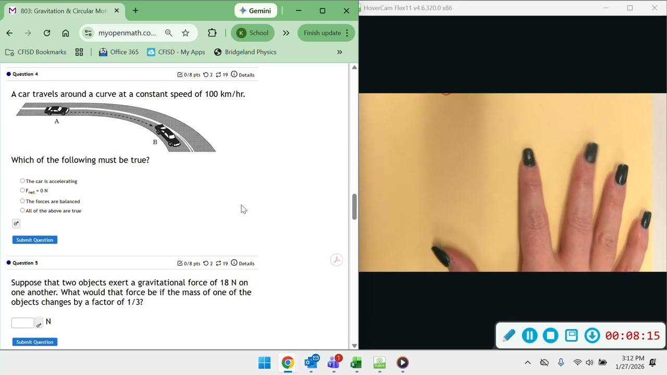This screenshot has width=667, height=375.
Task: Click the Question 4 regenerate count icon
Action: click(218, 74)
